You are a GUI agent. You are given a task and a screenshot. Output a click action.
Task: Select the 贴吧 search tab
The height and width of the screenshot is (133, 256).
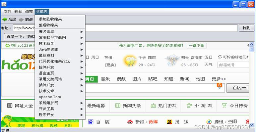point(153,79)
